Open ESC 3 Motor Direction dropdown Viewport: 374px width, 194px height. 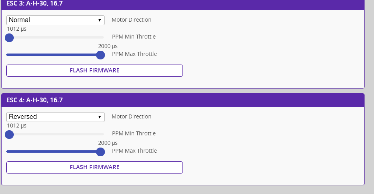click(x=55, y=20)
